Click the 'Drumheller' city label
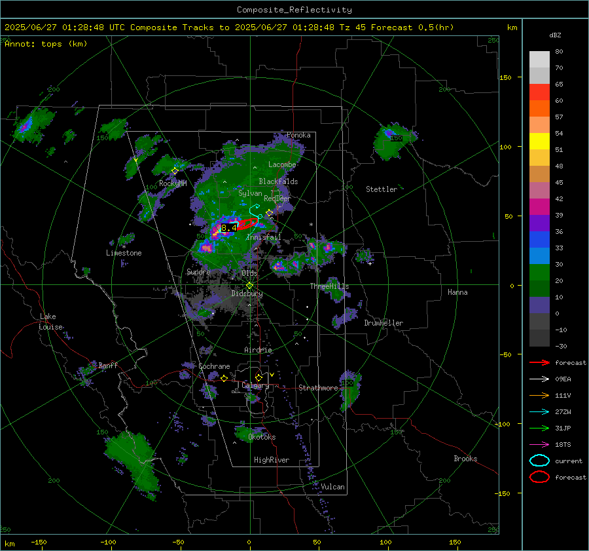 tap(384, 323)
